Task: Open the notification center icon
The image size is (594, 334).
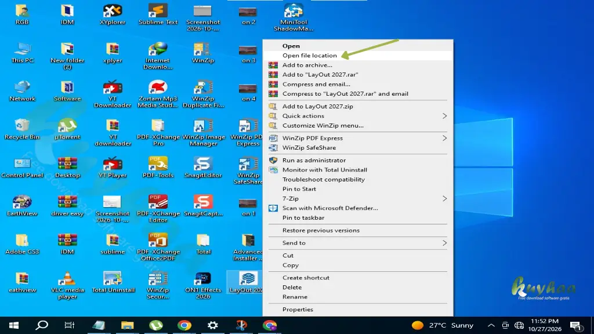Action: pos(576,326)
